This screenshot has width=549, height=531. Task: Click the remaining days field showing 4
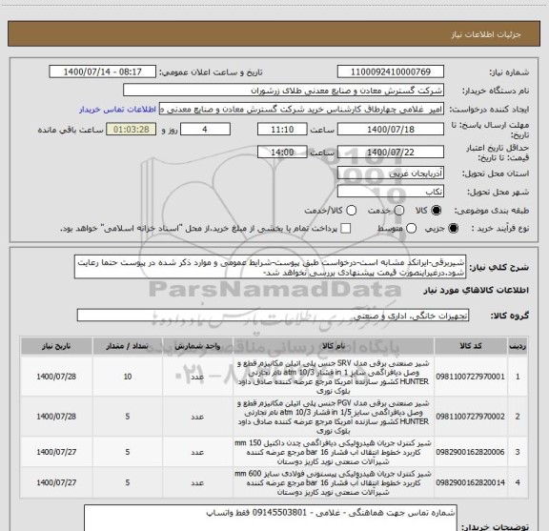coord(205,130)
